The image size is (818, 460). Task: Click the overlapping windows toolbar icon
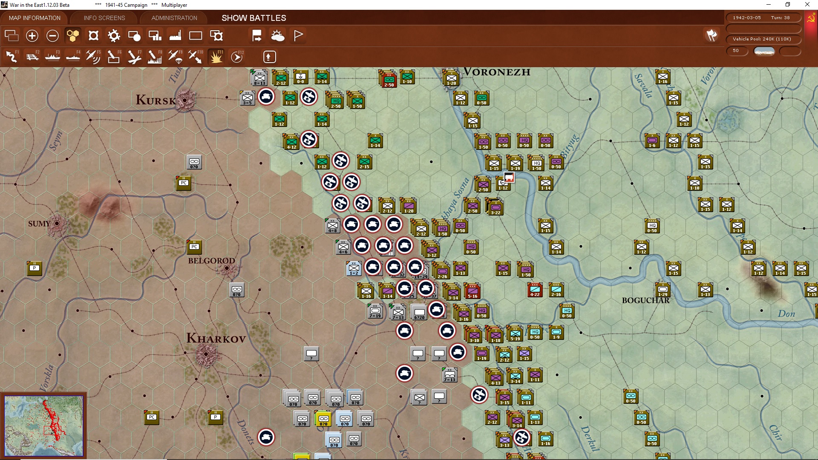(12, 36)
